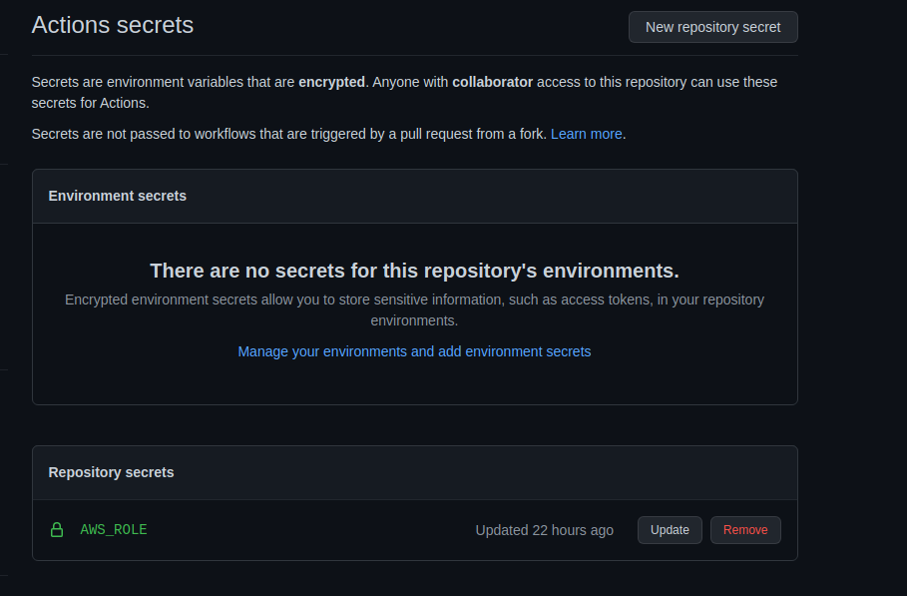Viewport: 907px width, 596px height.
Task: Click the Actions secrets page heading
Action: [113, 25]
